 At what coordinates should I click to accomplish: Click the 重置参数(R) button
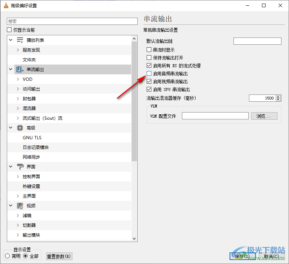pos(59,256)
